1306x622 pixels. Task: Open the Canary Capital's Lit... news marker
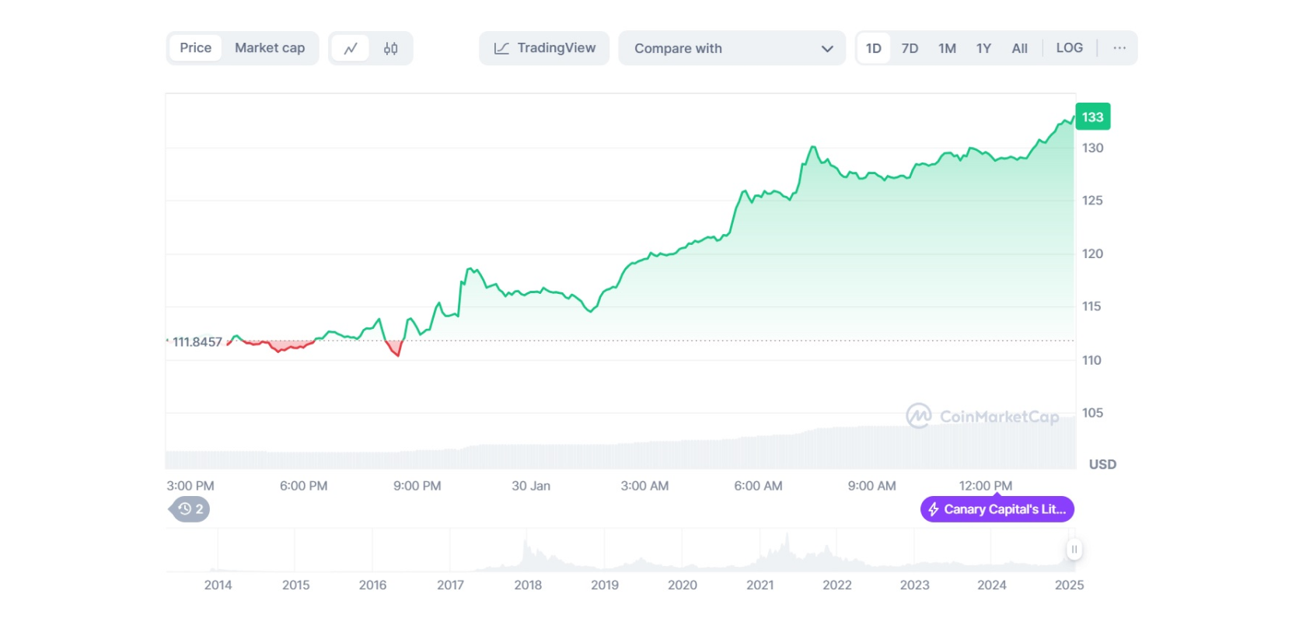point(997,509)
